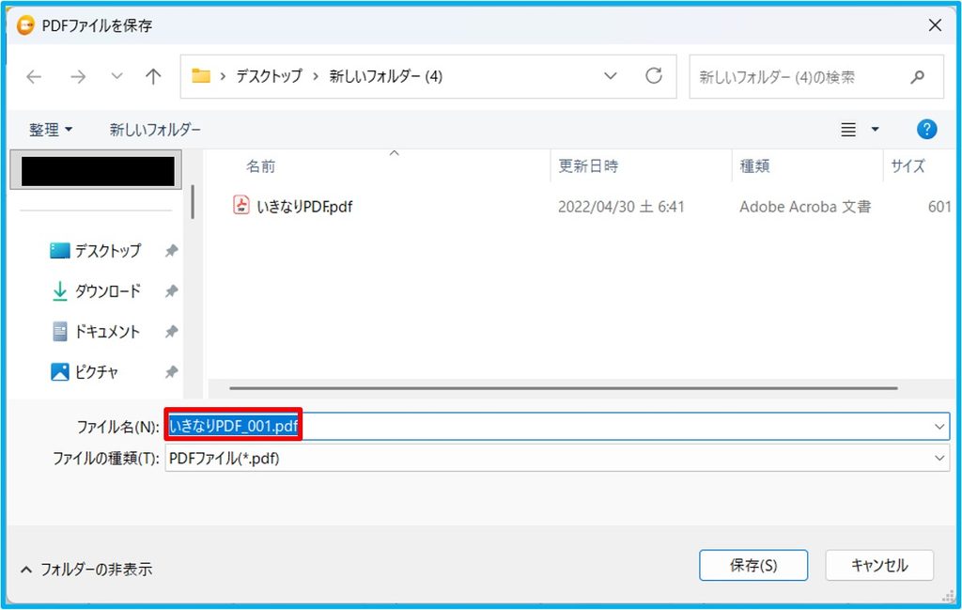Sort by 更新日時 column header
The height and width of the screenshot is (610, 962).
point(588,166)
